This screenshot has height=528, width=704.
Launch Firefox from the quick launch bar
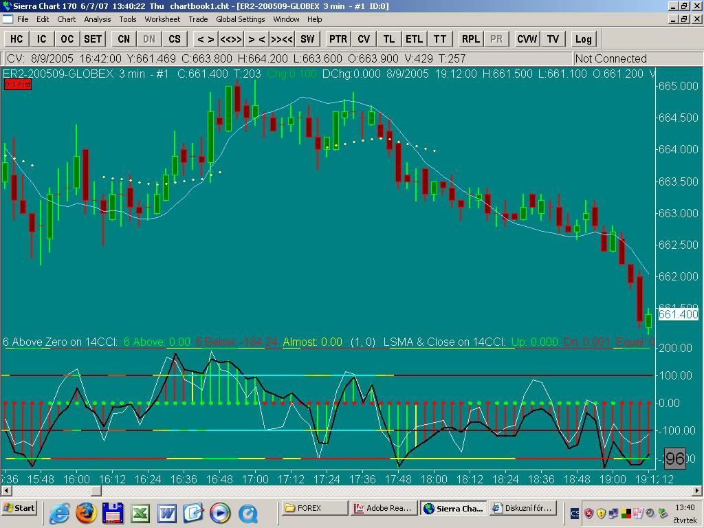click(85, 512)
